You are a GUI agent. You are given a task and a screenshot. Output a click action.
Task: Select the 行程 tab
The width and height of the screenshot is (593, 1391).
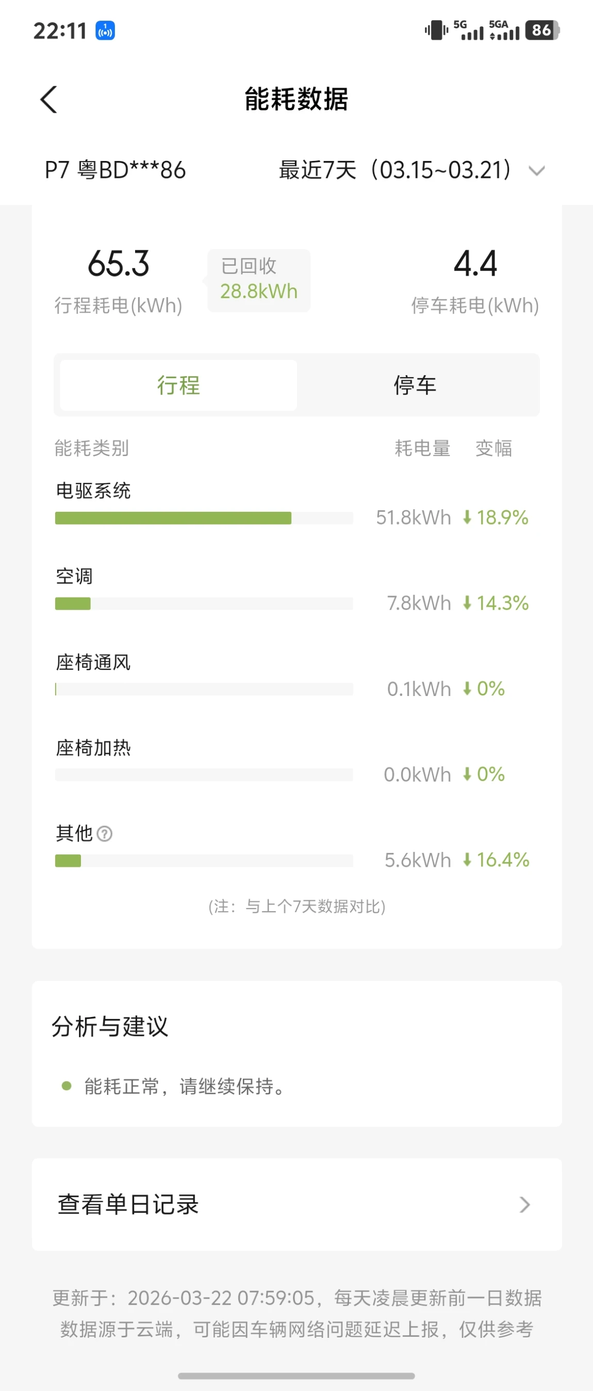(x=178, y=385)
